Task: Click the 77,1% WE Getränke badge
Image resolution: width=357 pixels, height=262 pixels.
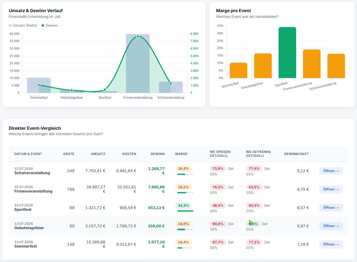Action: (x=254, y=242)
